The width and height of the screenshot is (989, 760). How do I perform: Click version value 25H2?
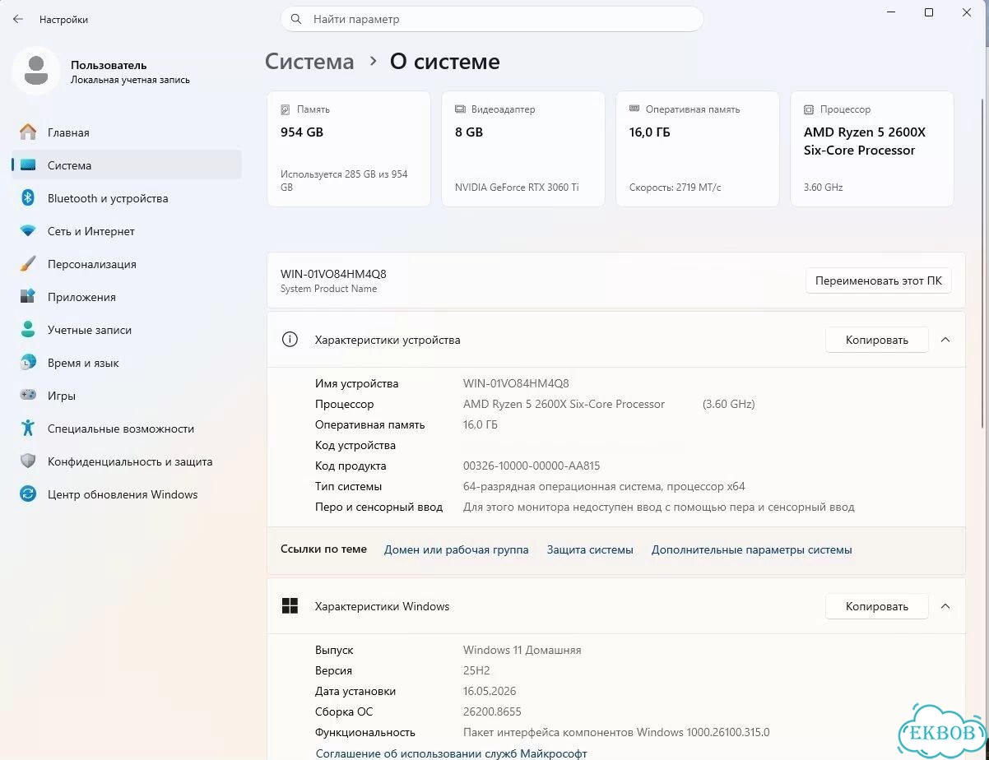pyautogui.click(x=477, y=670)
